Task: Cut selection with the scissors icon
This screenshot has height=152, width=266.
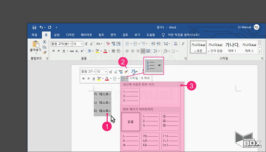Action: (44, 42)
